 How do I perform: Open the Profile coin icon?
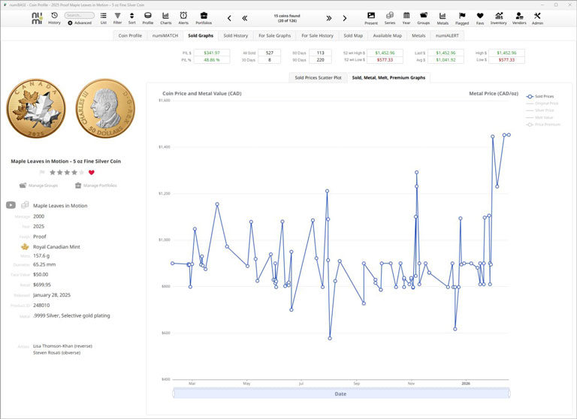point(147,18)
